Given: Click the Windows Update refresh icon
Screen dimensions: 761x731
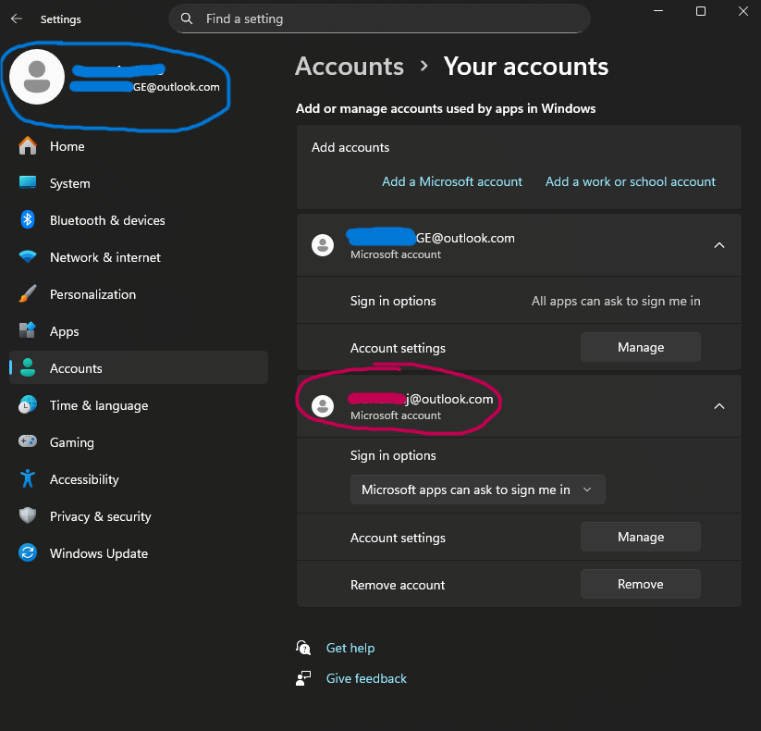Looking at the screenshot, I should pos(28,552).
